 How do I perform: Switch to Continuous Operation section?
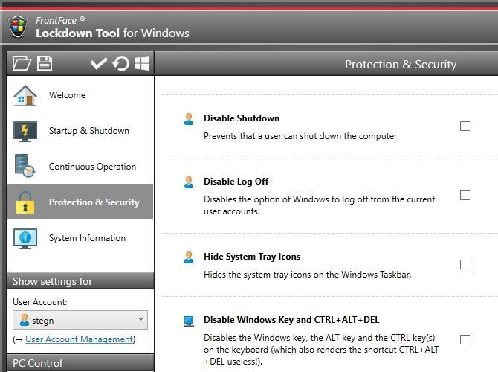click(92, 167)
